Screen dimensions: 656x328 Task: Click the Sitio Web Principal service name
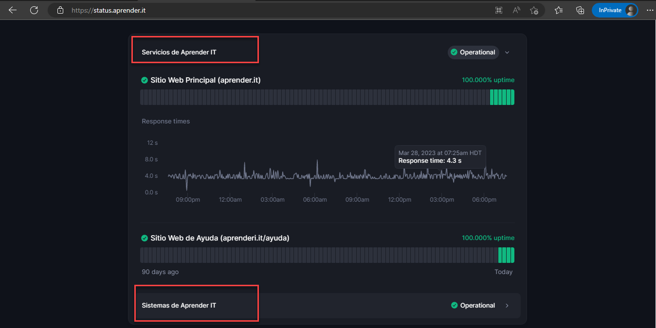point(205,80)
